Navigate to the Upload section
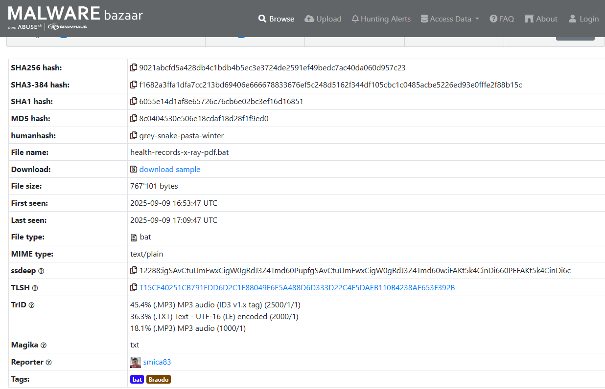The height and width of the screenshot is (389, 605). pyautogui.click(x=323, y=19)
